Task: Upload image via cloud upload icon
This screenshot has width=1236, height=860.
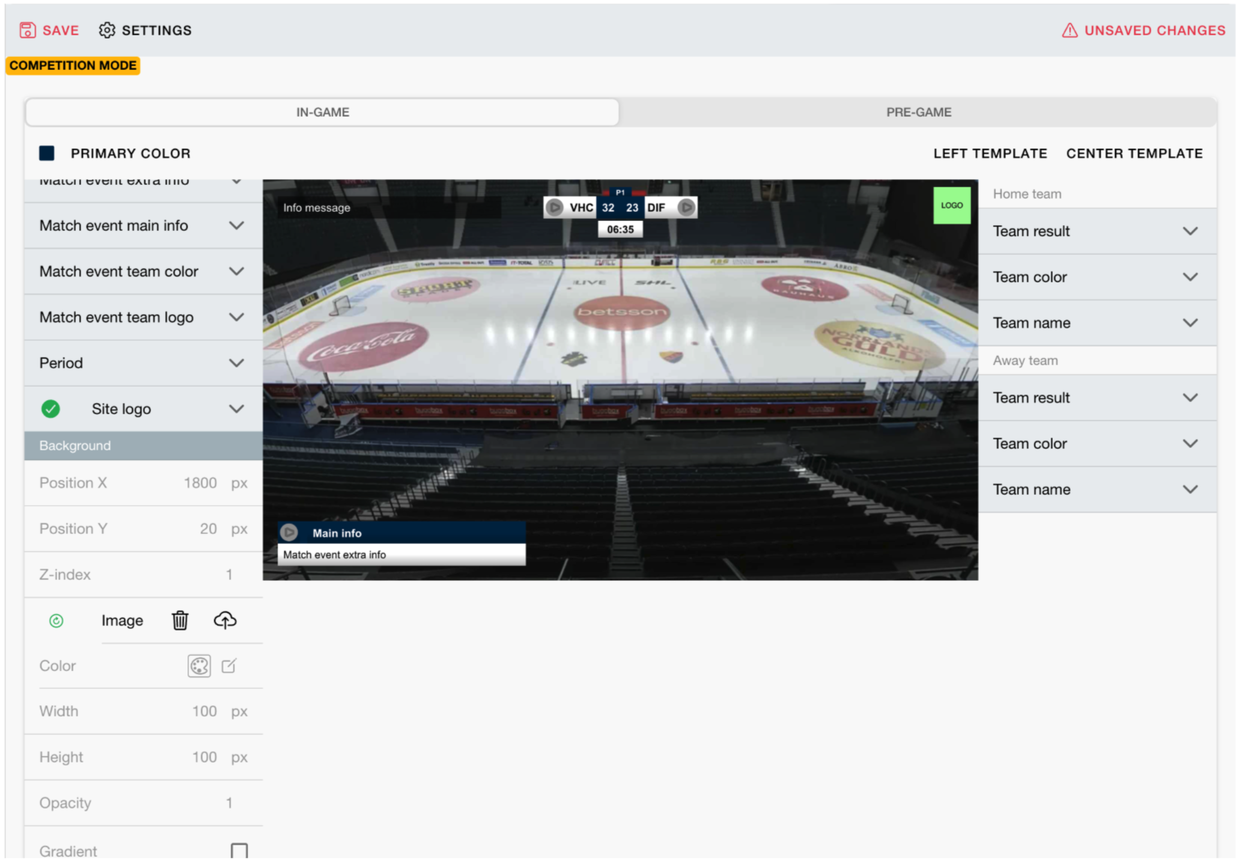Action: [225, 620]
